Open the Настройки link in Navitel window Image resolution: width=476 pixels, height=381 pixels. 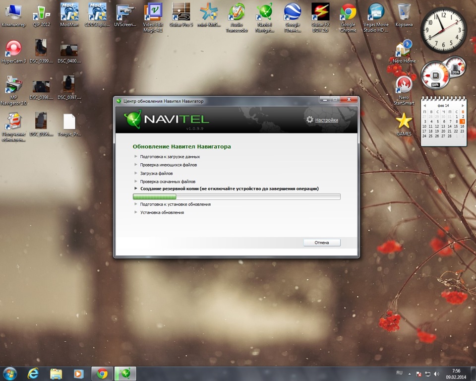[326, 120]
